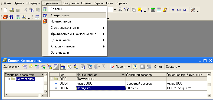
Task: Click the red drawer Nomenclature toolbar icon
Action: click(x=5, y=17)
